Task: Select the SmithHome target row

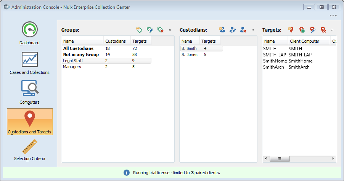Action: [299, 61]
